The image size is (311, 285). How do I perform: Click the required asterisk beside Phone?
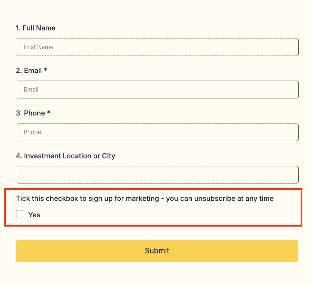pos(49,113)
